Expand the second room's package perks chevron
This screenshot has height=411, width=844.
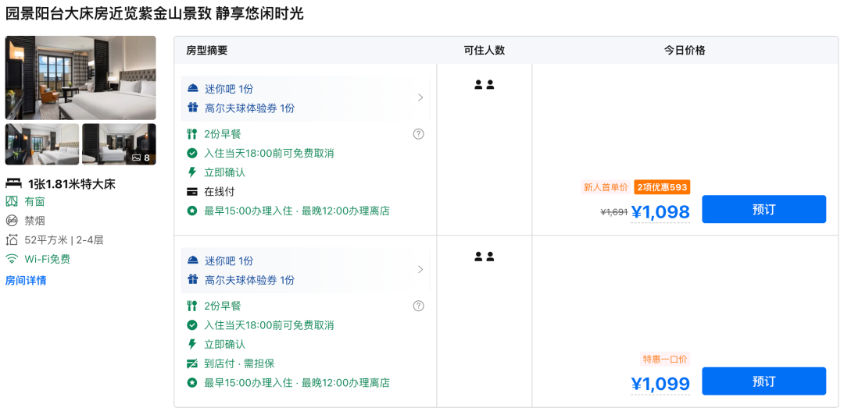point(420,269)
